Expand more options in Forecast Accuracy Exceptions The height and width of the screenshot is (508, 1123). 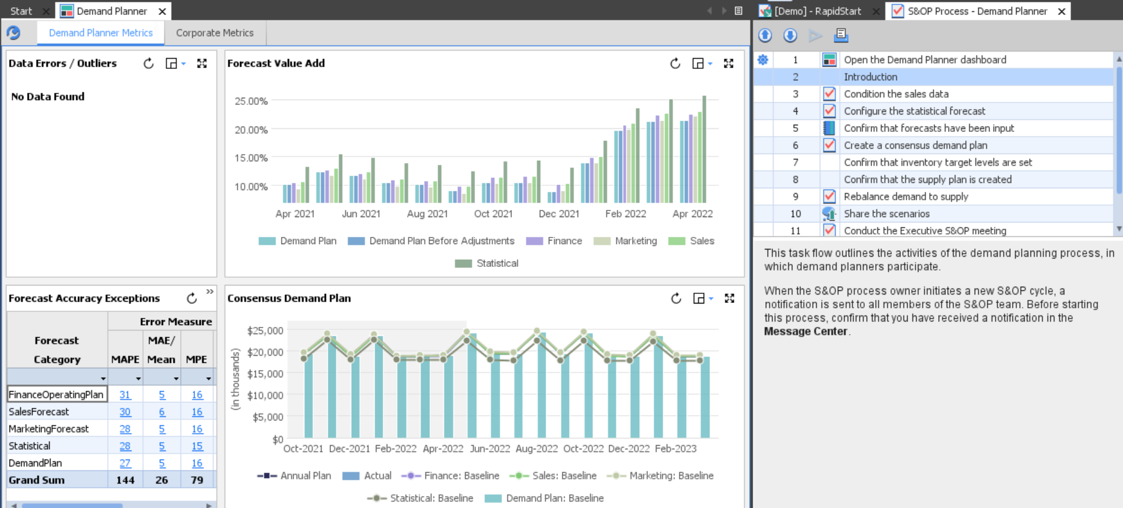point(209,291)
